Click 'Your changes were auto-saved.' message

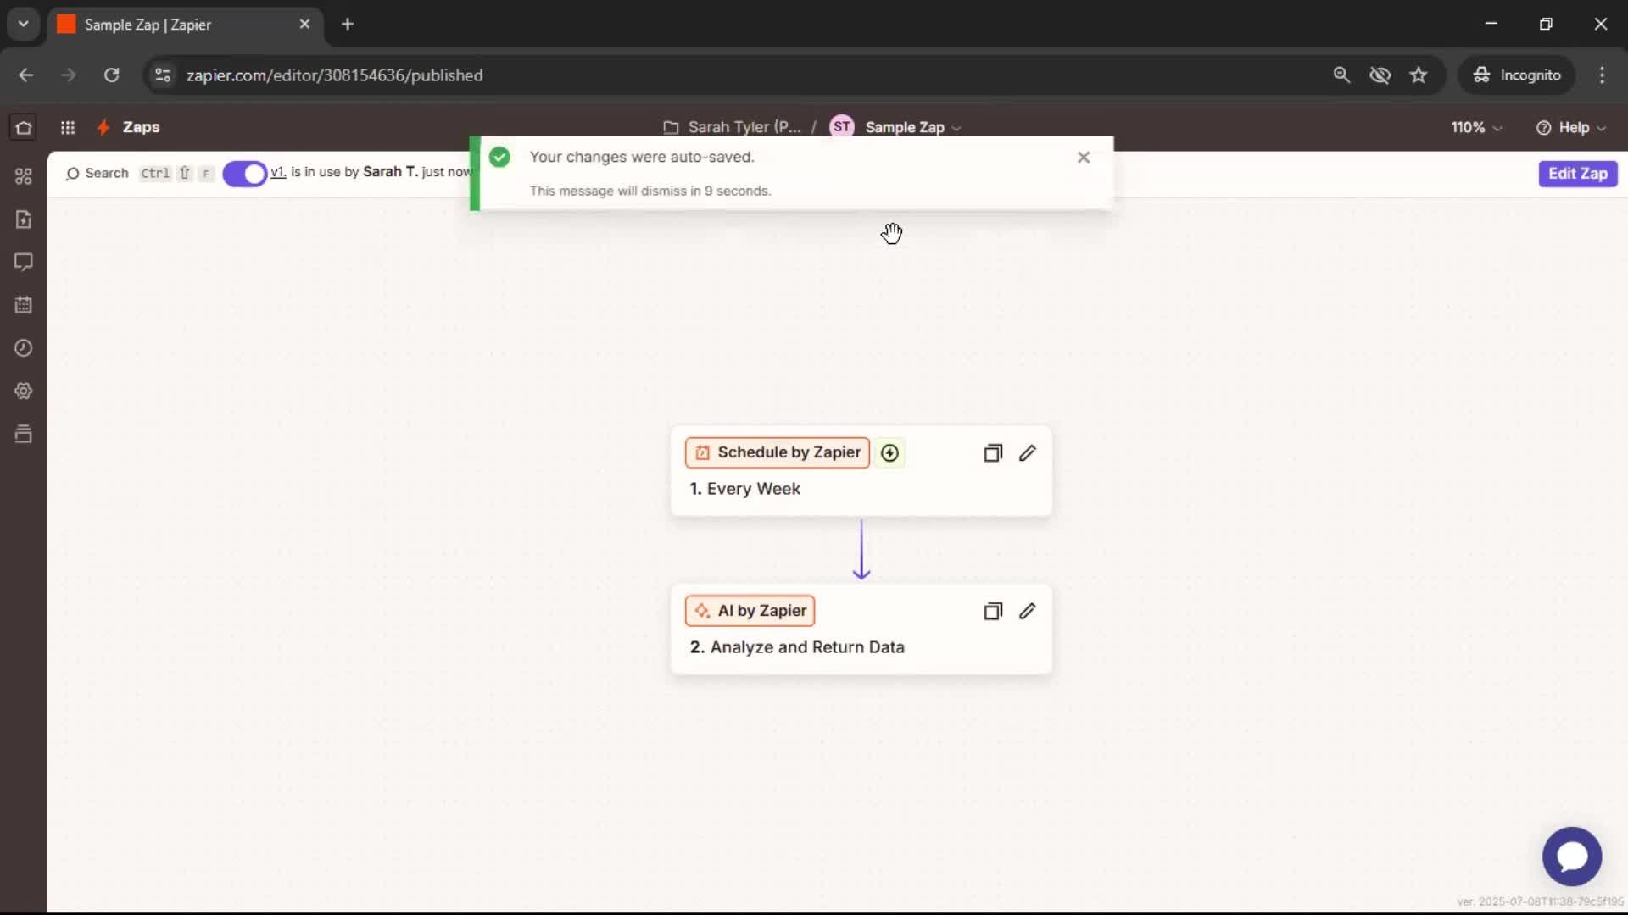click(642, 157)
